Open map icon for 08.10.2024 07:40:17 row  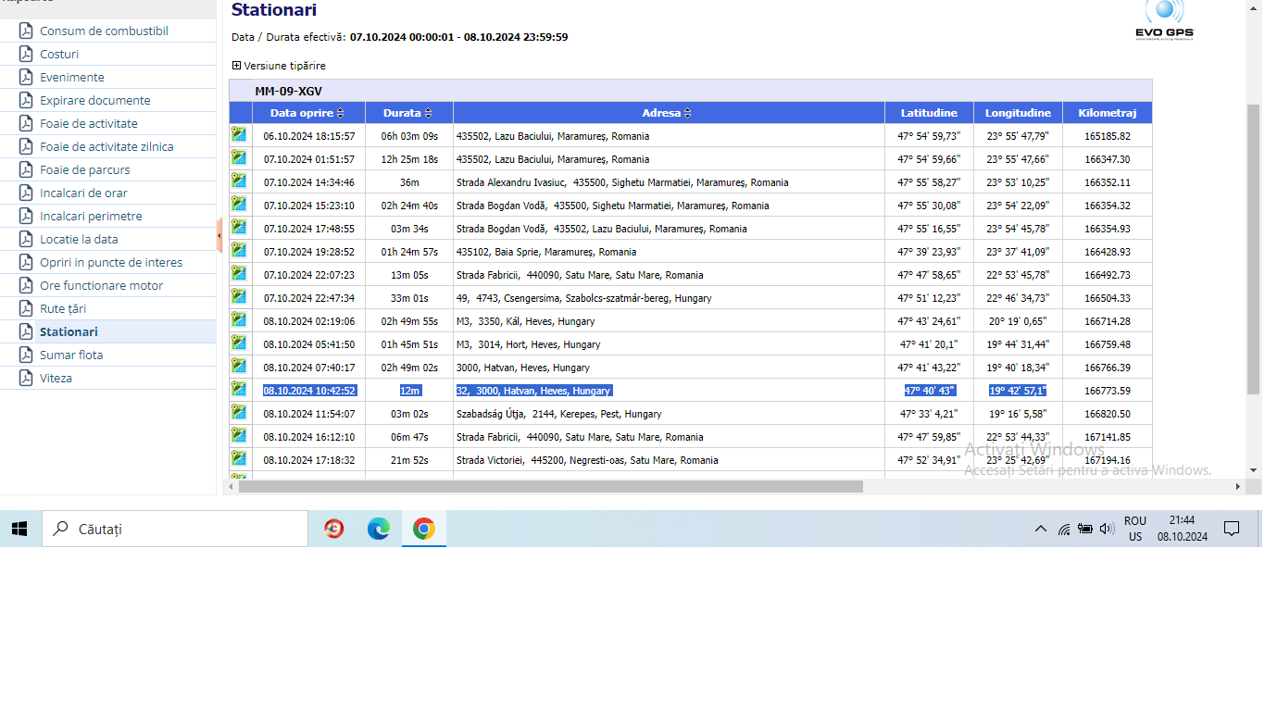click(239, 366)
